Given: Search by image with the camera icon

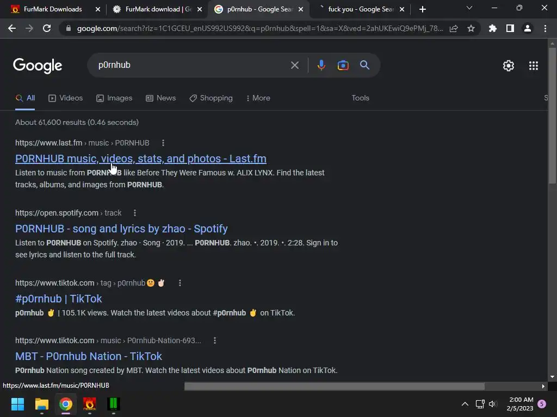Looking at the screenshot, I should pos(343,65).
